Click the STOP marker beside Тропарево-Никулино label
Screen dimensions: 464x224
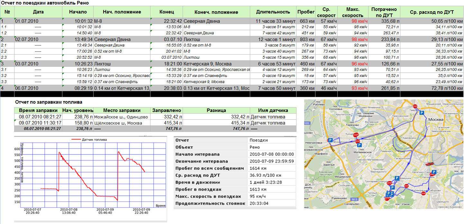tap(389, 183)
